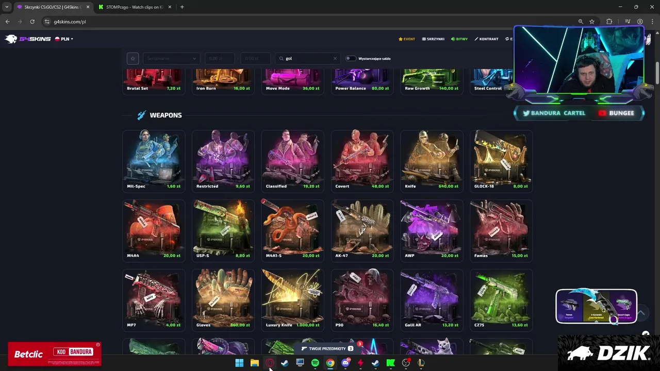The height and width of the screenshot is (371, 660).
Task: Open OBS Studio from taskbar
Action: [406, 363]
